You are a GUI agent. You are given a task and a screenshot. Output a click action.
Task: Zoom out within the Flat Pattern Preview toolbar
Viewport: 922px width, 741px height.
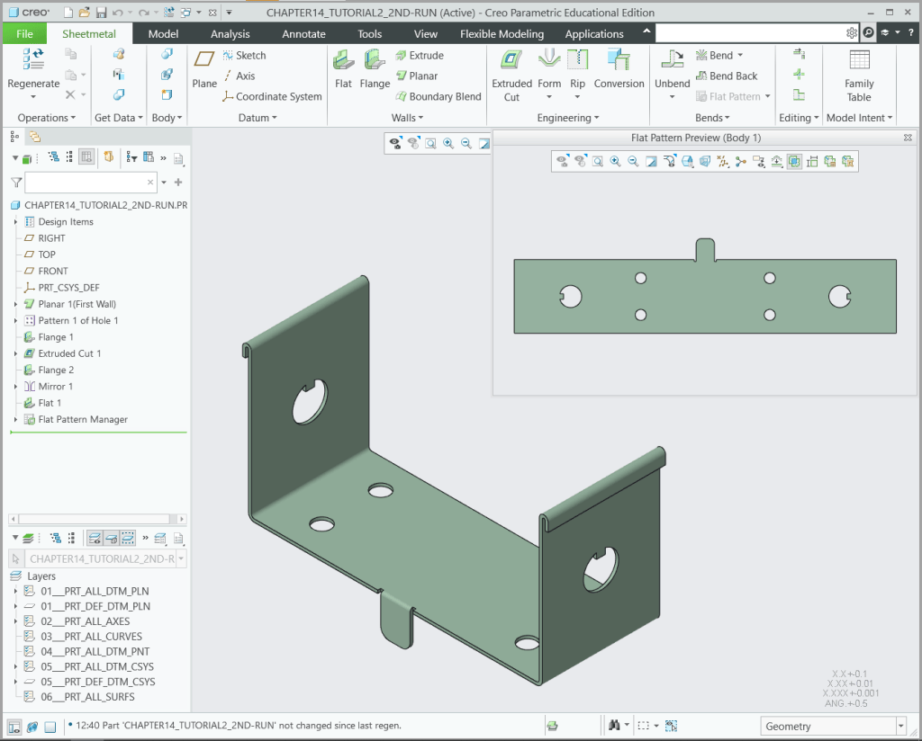pos(633,162)
